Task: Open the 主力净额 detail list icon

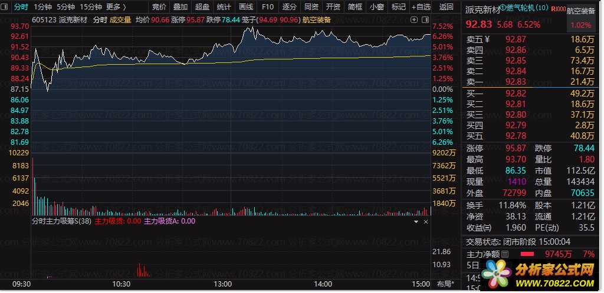Action: tap(505, 254)
